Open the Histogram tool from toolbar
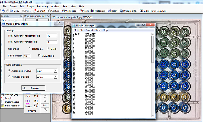The width and height of the screenshot is (203, 122). tap(98, 11)
